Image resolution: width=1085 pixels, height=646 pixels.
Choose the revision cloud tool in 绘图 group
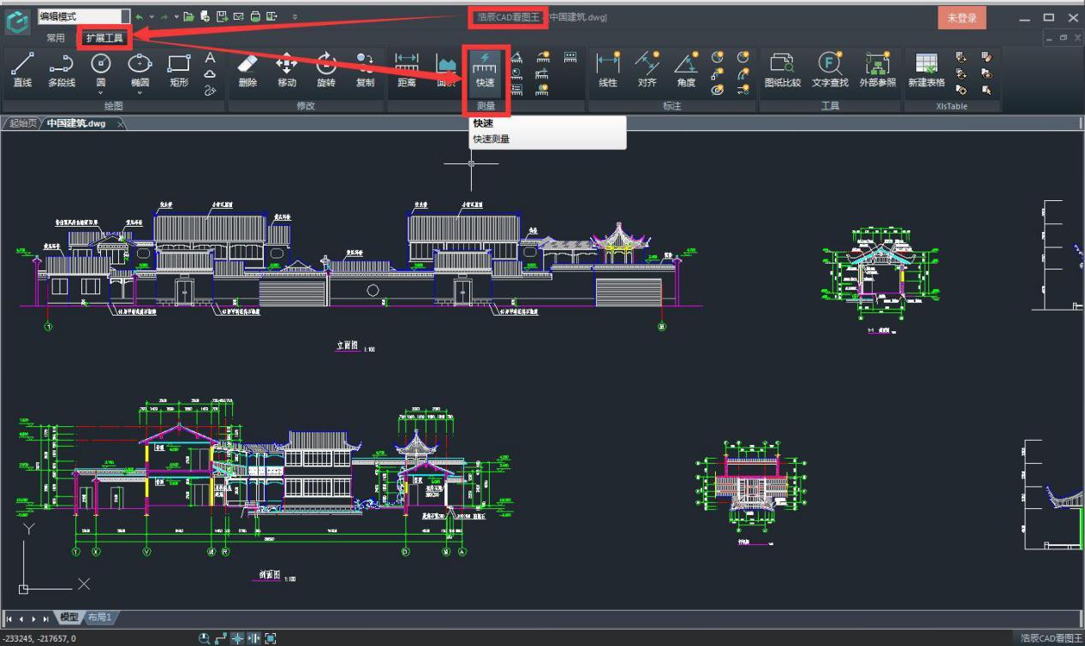coord(210,74)
